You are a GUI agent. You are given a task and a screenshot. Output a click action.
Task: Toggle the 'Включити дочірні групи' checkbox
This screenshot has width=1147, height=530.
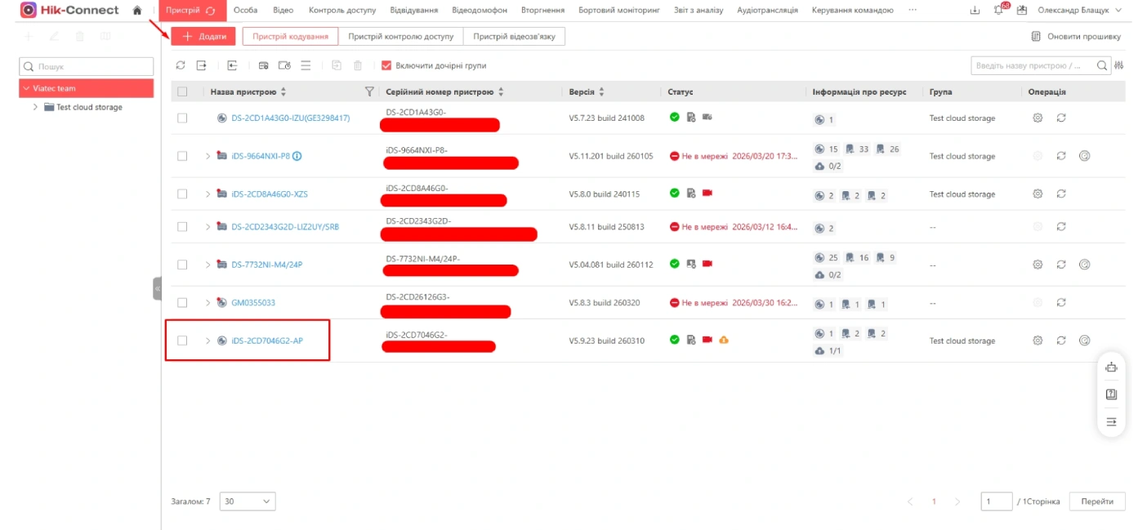coord(386,65)
